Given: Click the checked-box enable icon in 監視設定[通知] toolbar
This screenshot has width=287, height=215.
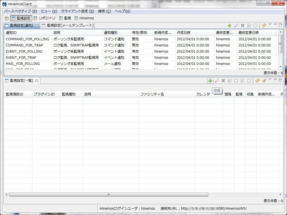Looking at the screenshot, I should click(249, 25).
